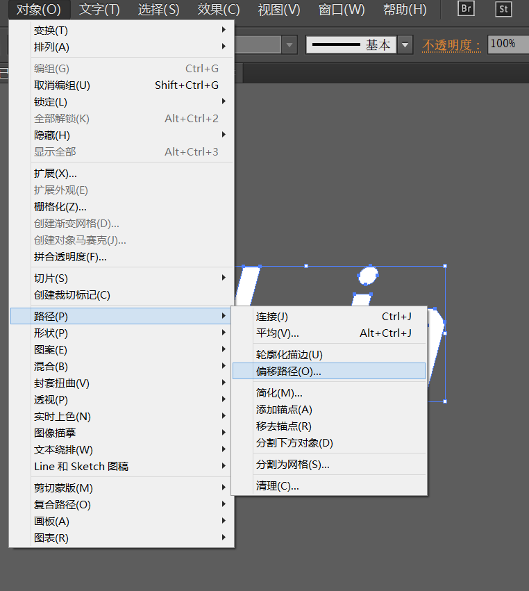Open the 剪切蒙版(M) submenu
Image resolution: width=529 pixels, height=591 pixels.
[122, 488]
